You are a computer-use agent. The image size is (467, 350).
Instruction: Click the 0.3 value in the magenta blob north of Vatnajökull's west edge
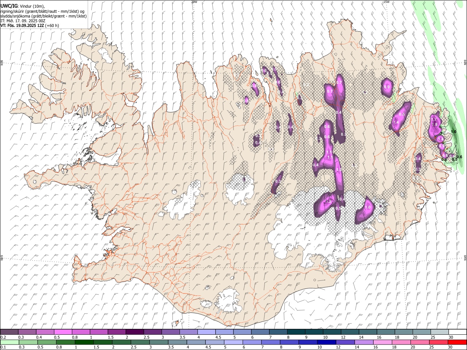pos(278,182)
